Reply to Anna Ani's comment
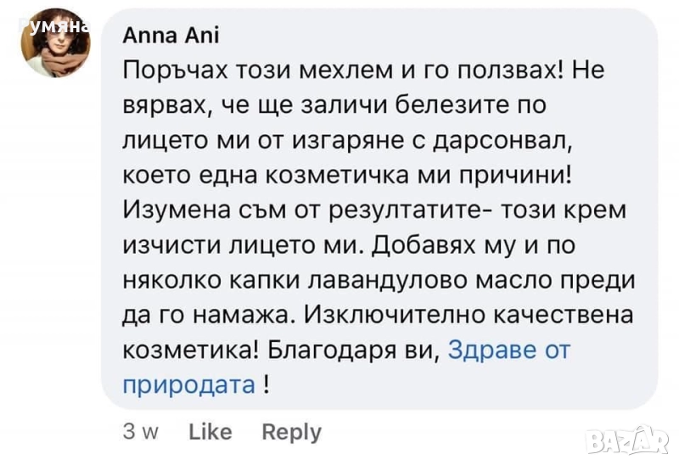Viewport: 679px width, 465px height. [x=291, y=432]
